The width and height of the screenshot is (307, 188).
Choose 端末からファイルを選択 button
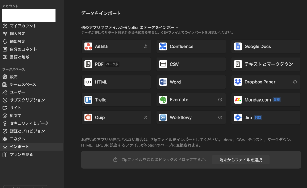click(x=240, y=160)
